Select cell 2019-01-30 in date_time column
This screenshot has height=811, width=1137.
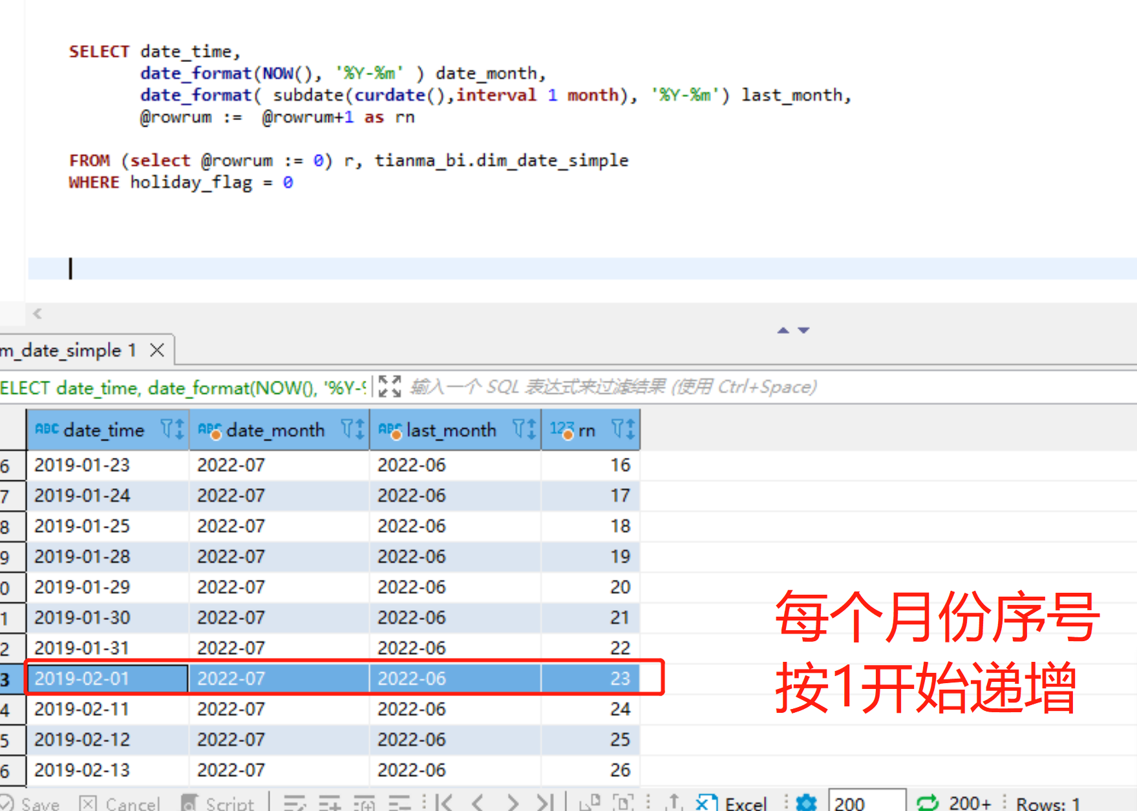[107, 617]
